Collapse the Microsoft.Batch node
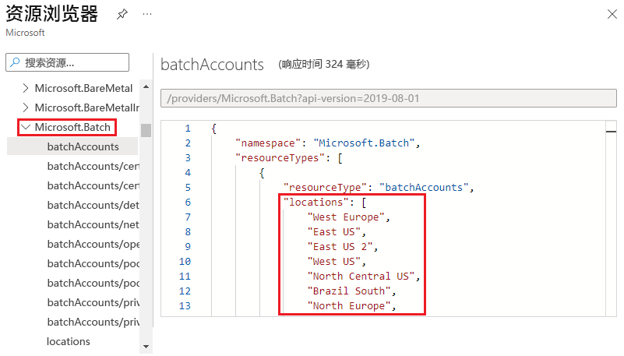The width and height of the screenshot is (624, 356). [x=26, y=127]
